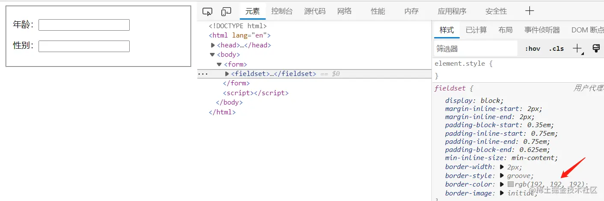
Task: Select the script element row
Action: 256,93
